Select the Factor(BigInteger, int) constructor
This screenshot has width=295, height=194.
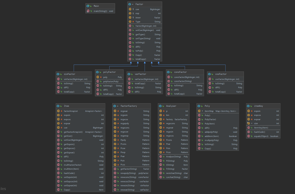144,26
